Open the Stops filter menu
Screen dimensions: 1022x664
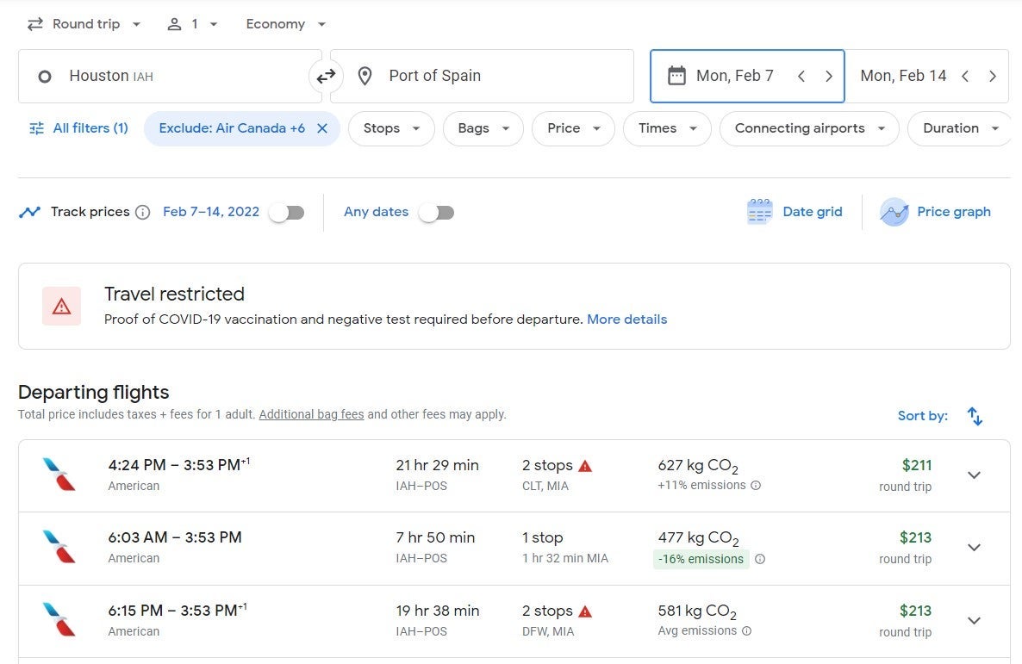391,128
